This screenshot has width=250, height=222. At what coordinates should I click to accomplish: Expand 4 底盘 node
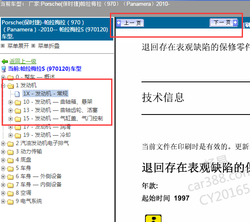pos(3,160)
